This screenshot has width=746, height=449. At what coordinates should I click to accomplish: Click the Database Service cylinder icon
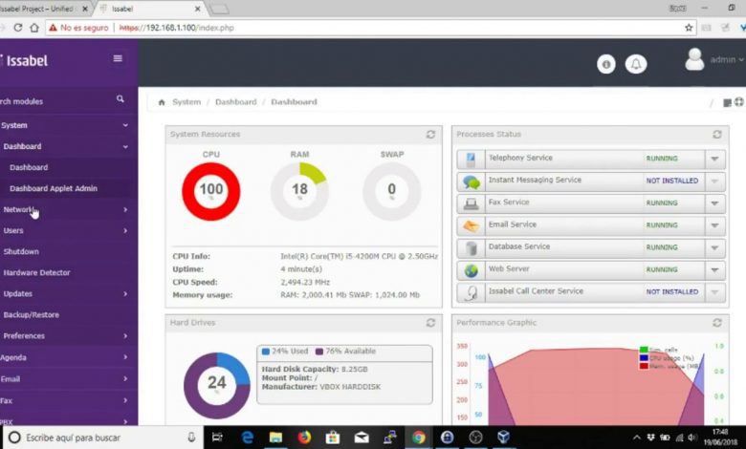tap(471, 248)
